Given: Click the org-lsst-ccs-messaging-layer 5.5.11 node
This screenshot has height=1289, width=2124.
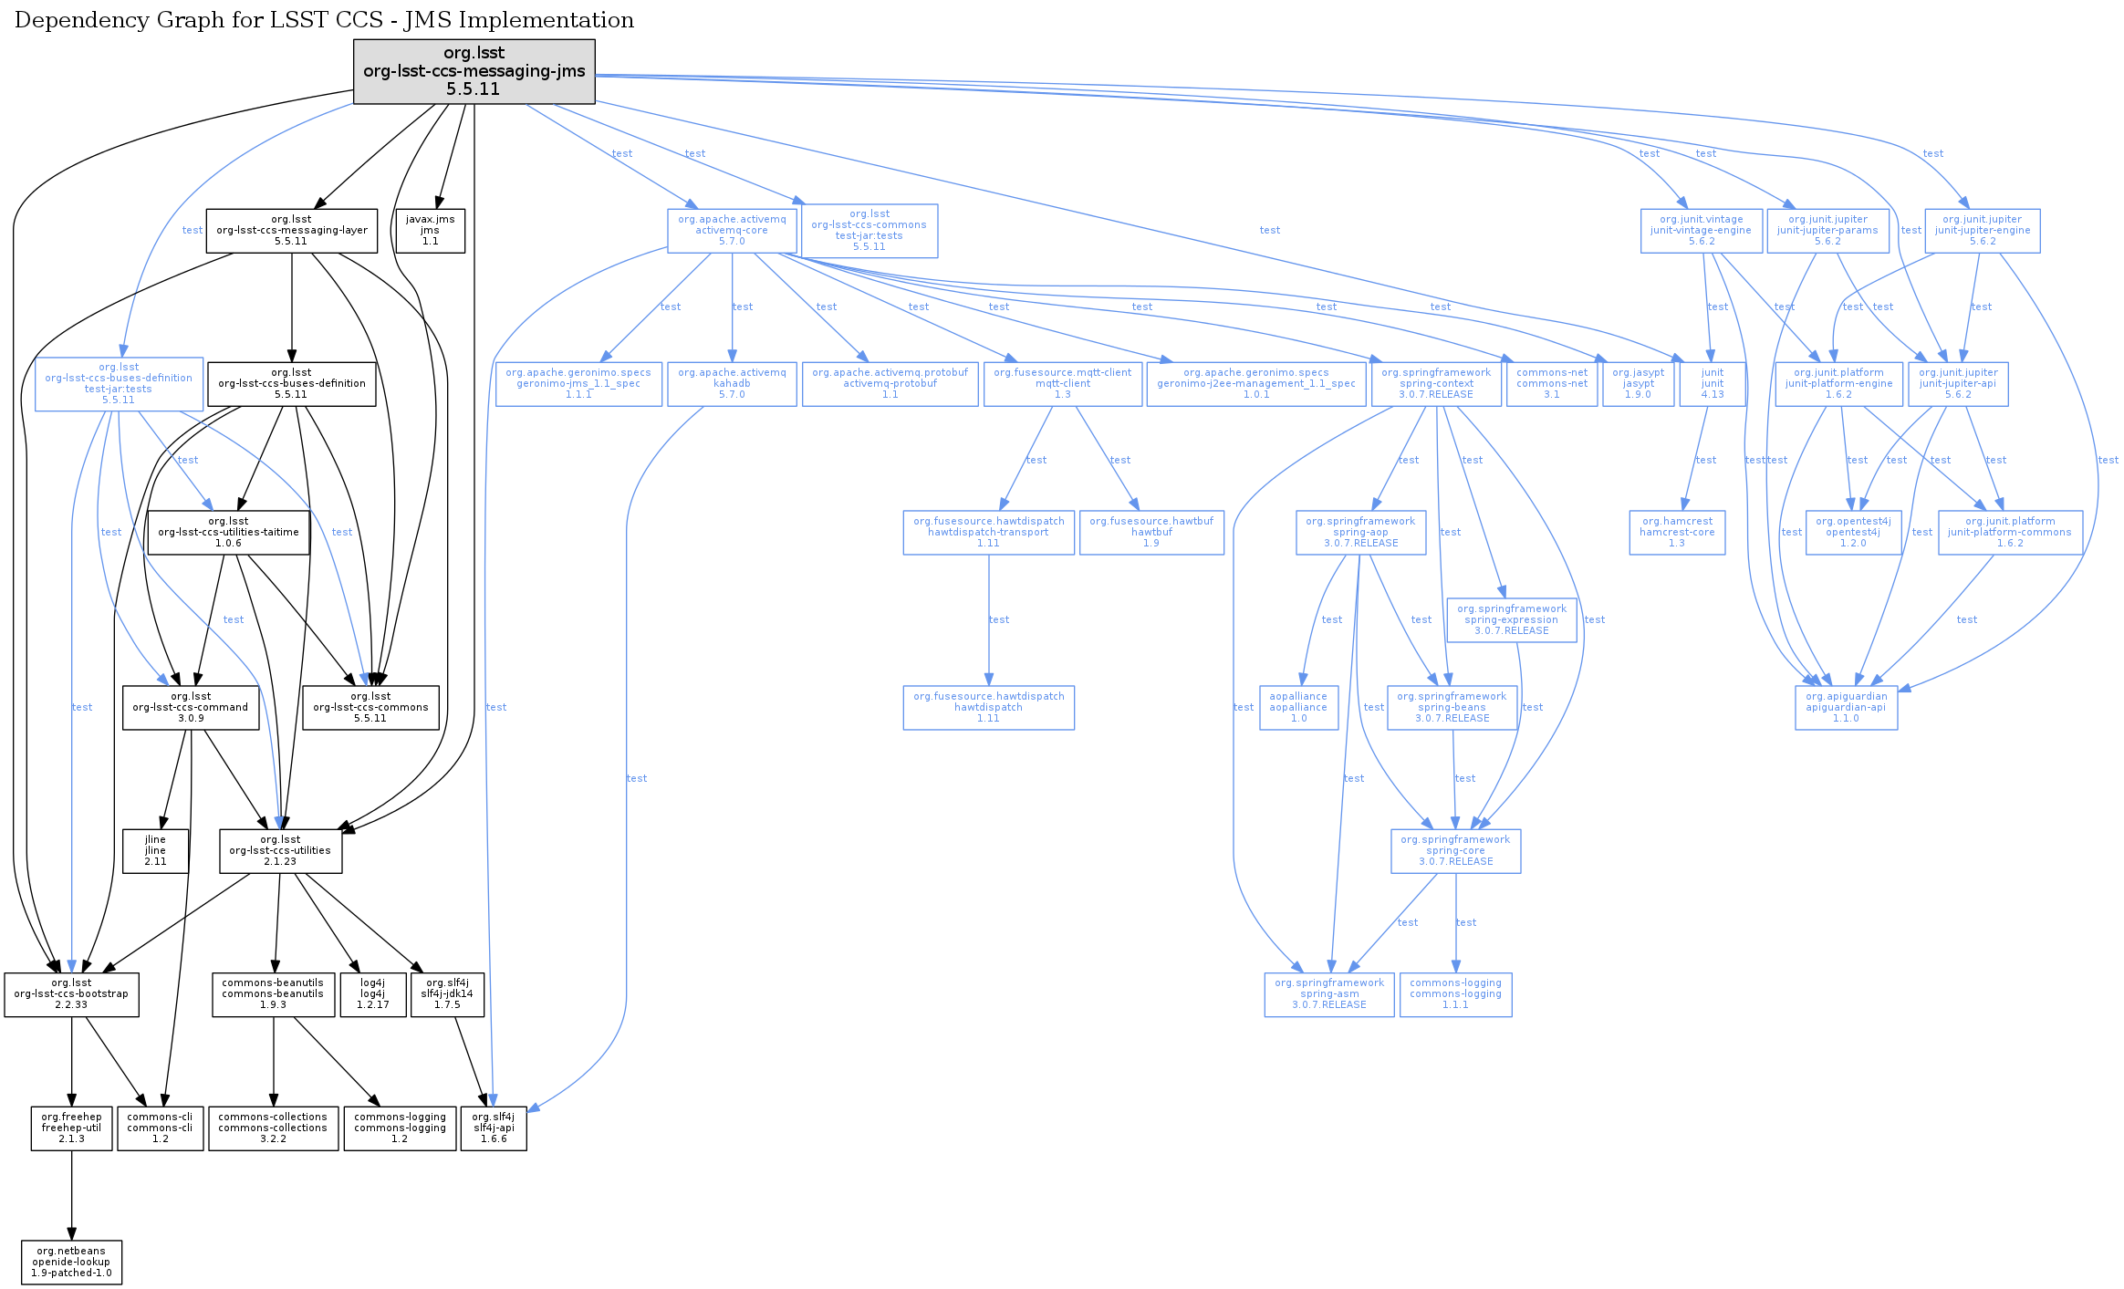Looking at the screenshot, I should pos(291,231).
